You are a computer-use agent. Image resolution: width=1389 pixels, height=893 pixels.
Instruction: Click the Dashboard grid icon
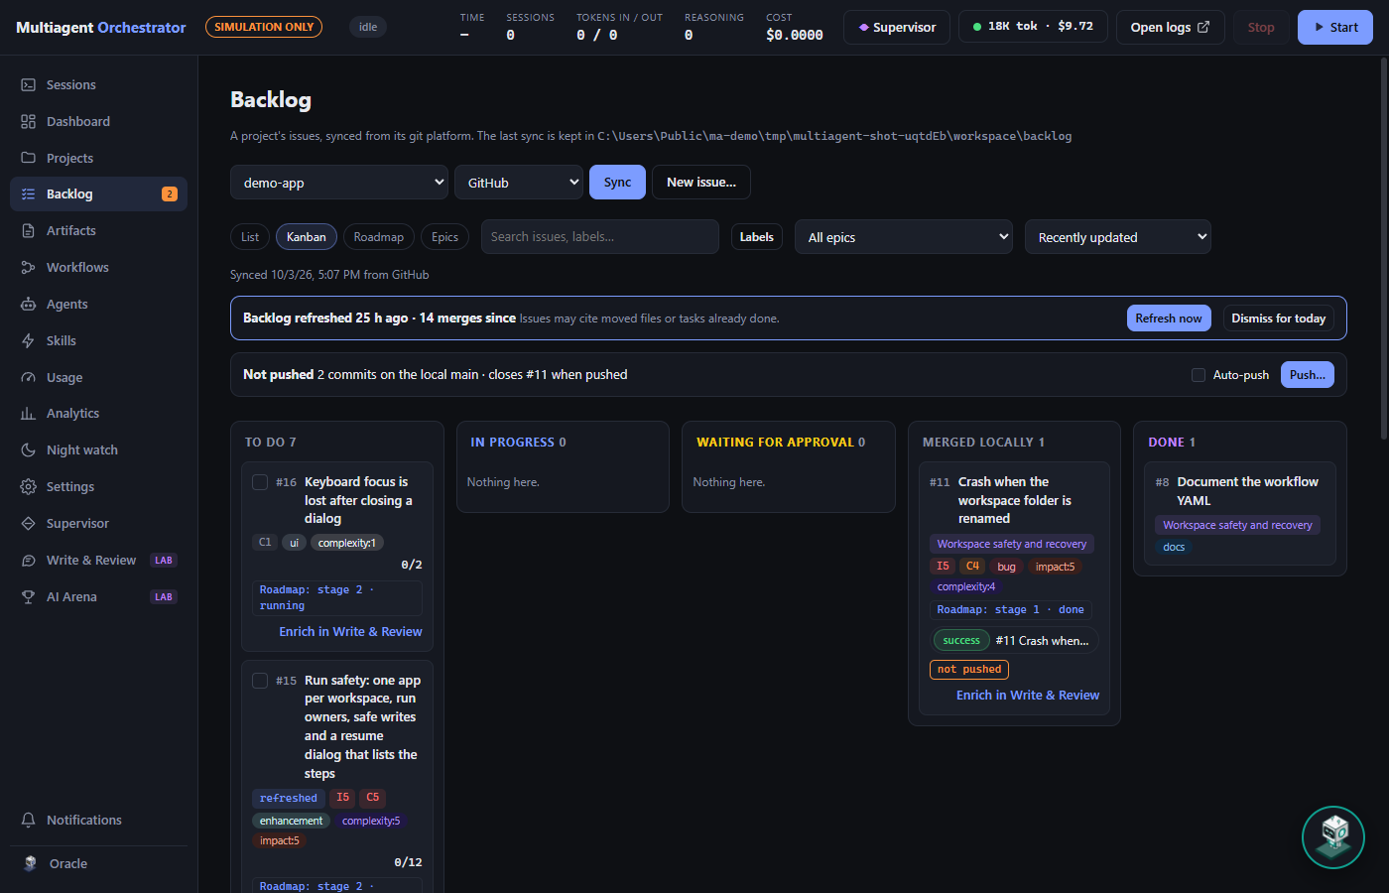28,122
